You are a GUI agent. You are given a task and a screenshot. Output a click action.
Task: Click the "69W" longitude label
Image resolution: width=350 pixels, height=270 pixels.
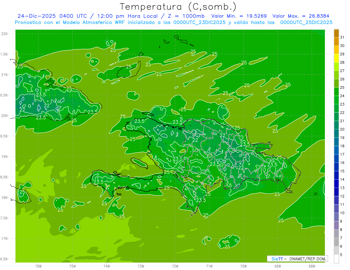click(x=278, y=266)
